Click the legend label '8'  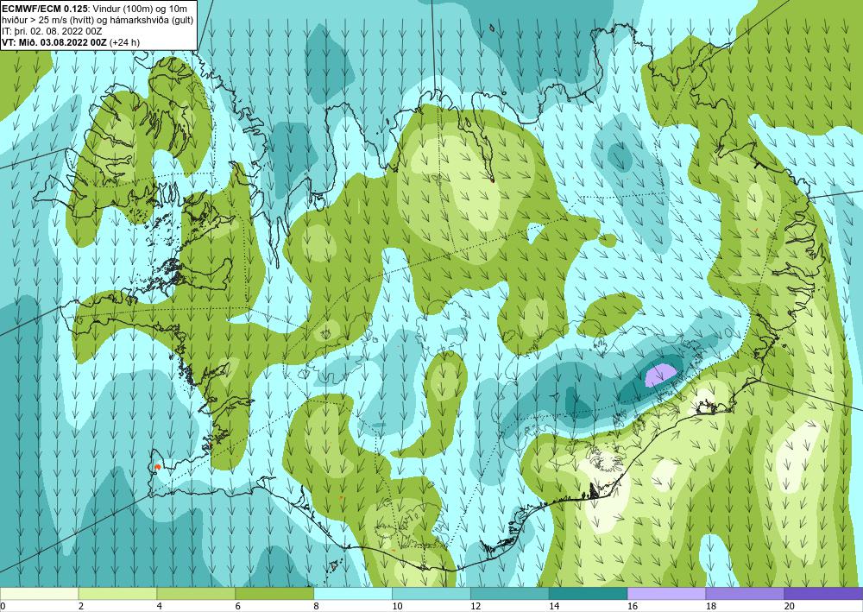pos(317,606)
